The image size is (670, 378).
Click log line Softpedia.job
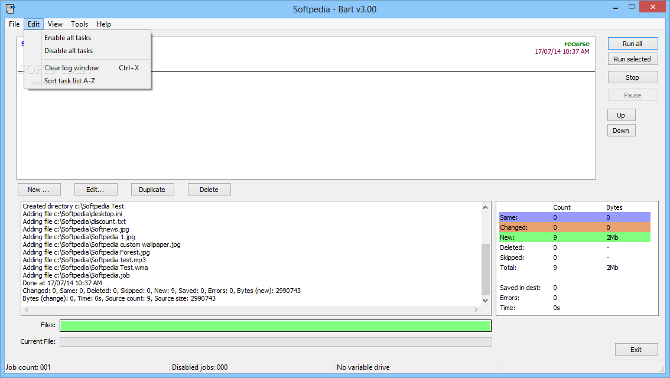pyautogui.click(x=76, y=275)
